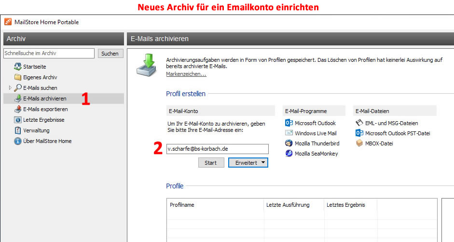The image size is (454, 242).
Task: Open Über MailStore Home entry
Action: [47, 141]
